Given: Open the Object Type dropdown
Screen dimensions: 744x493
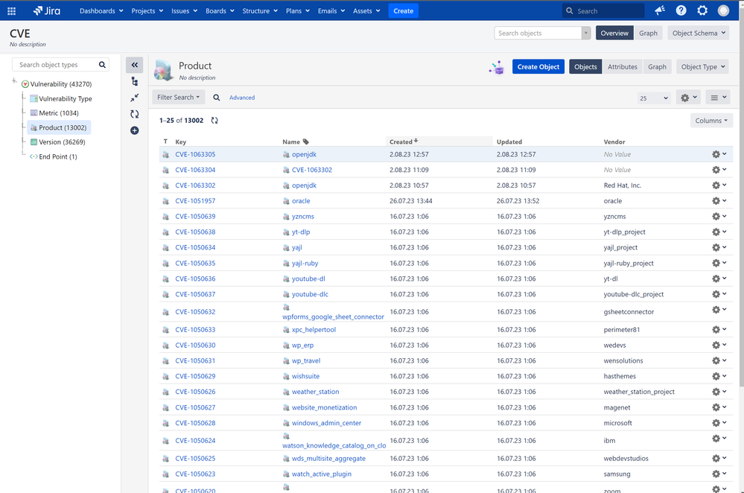Looking at the screenshot, I should 703,67.
